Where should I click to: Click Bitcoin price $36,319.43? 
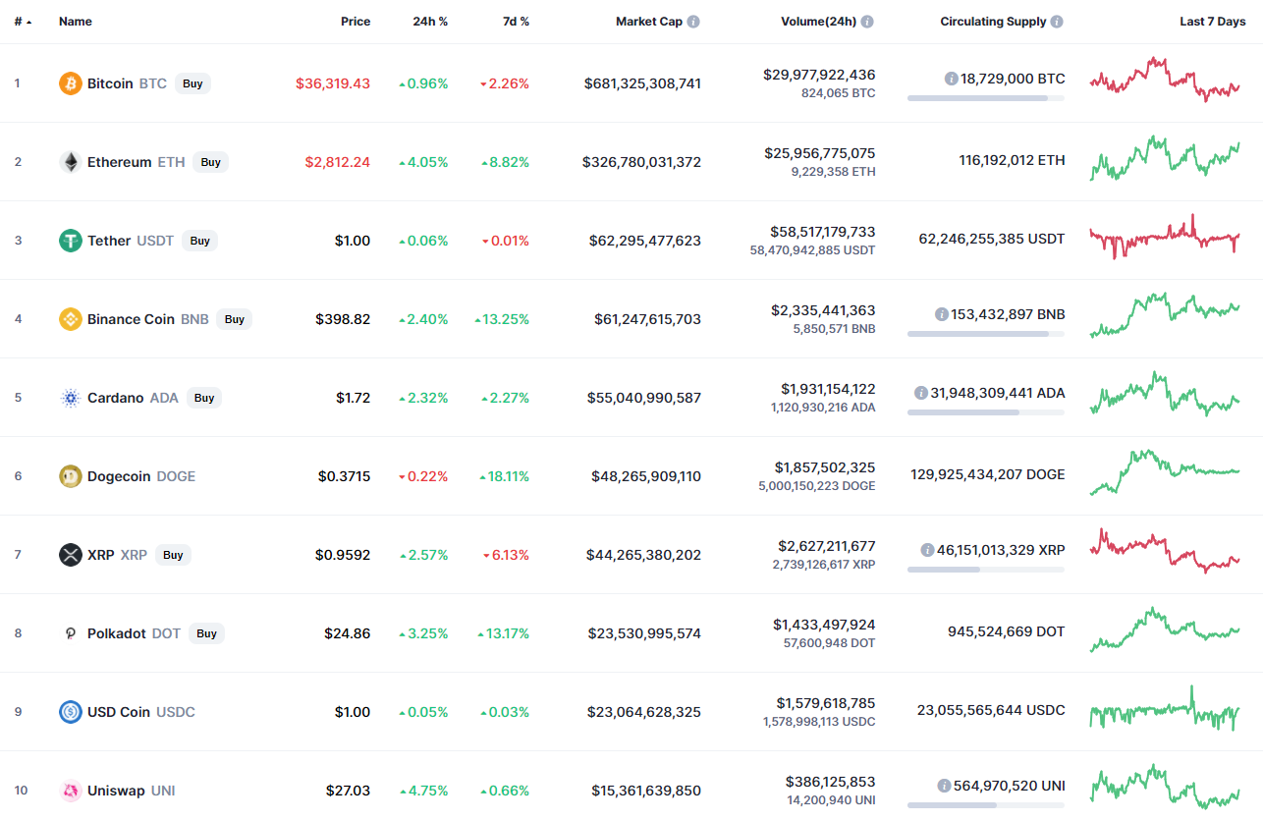click(x=333, y=83)
